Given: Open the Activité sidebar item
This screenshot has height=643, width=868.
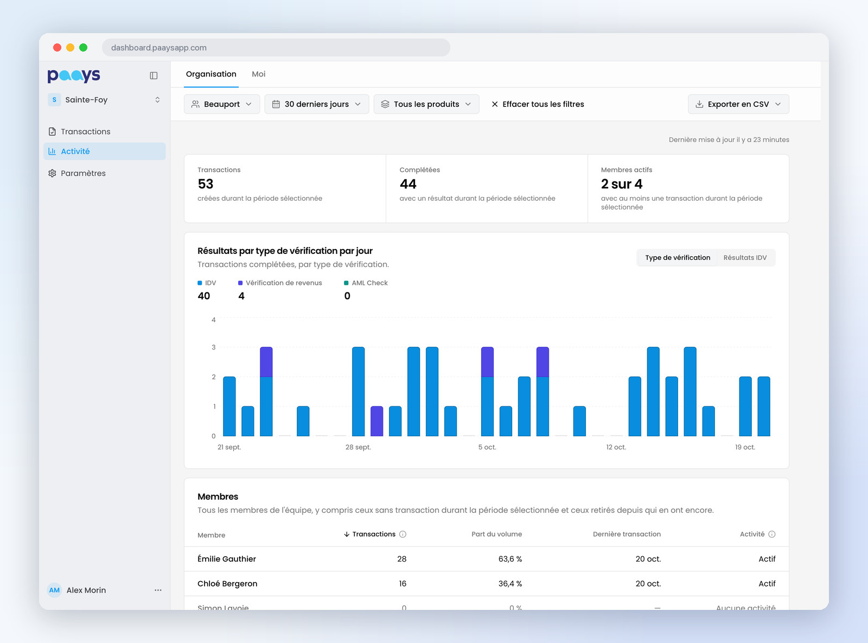Looking at the screenshot, I should point(104,151).
